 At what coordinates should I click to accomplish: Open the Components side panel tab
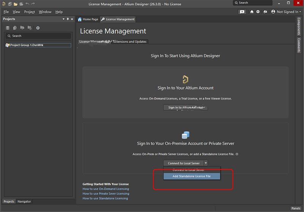(299, 26)
